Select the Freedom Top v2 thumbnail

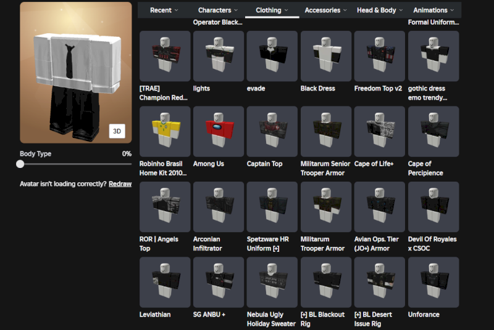(379, 56)
